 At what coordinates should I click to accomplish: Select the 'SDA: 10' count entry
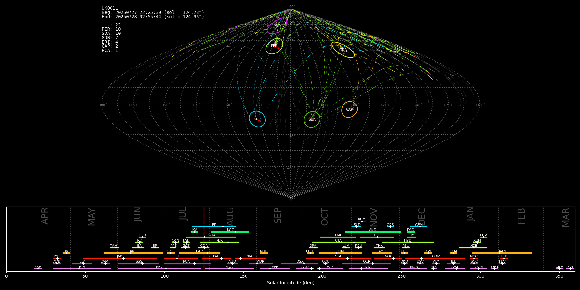[111, 34]
